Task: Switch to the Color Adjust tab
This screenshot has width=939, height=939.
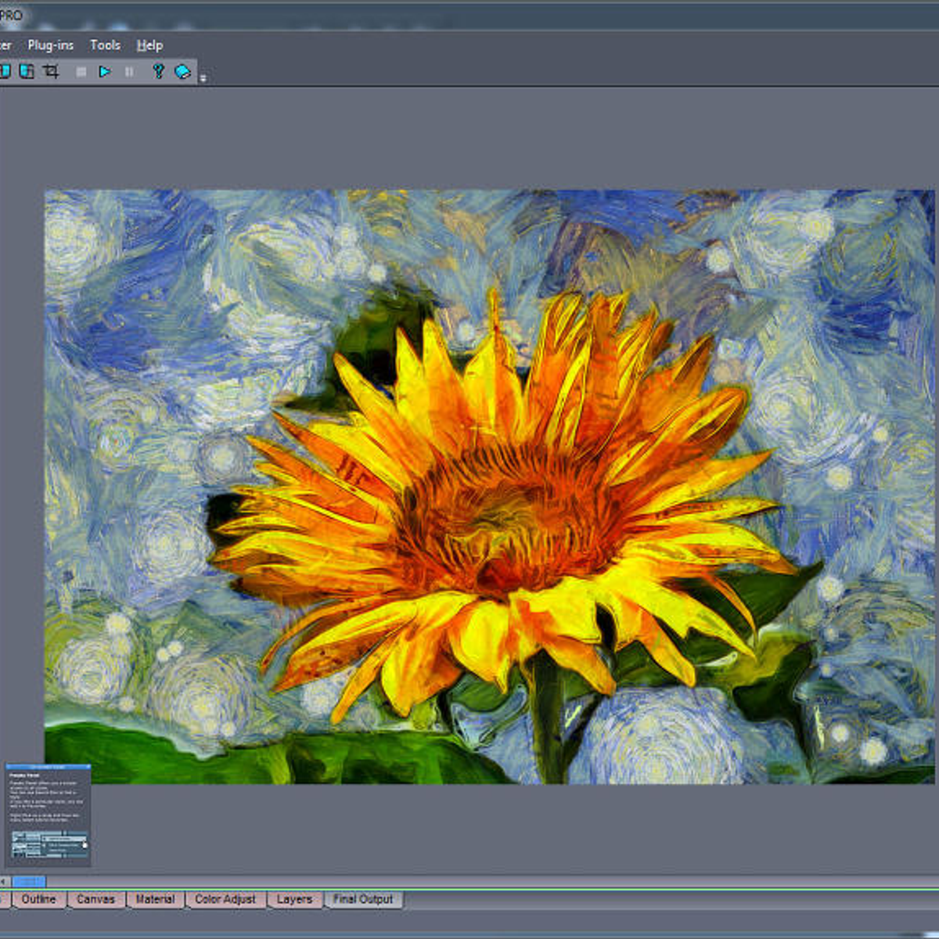Action: point(225,900)
